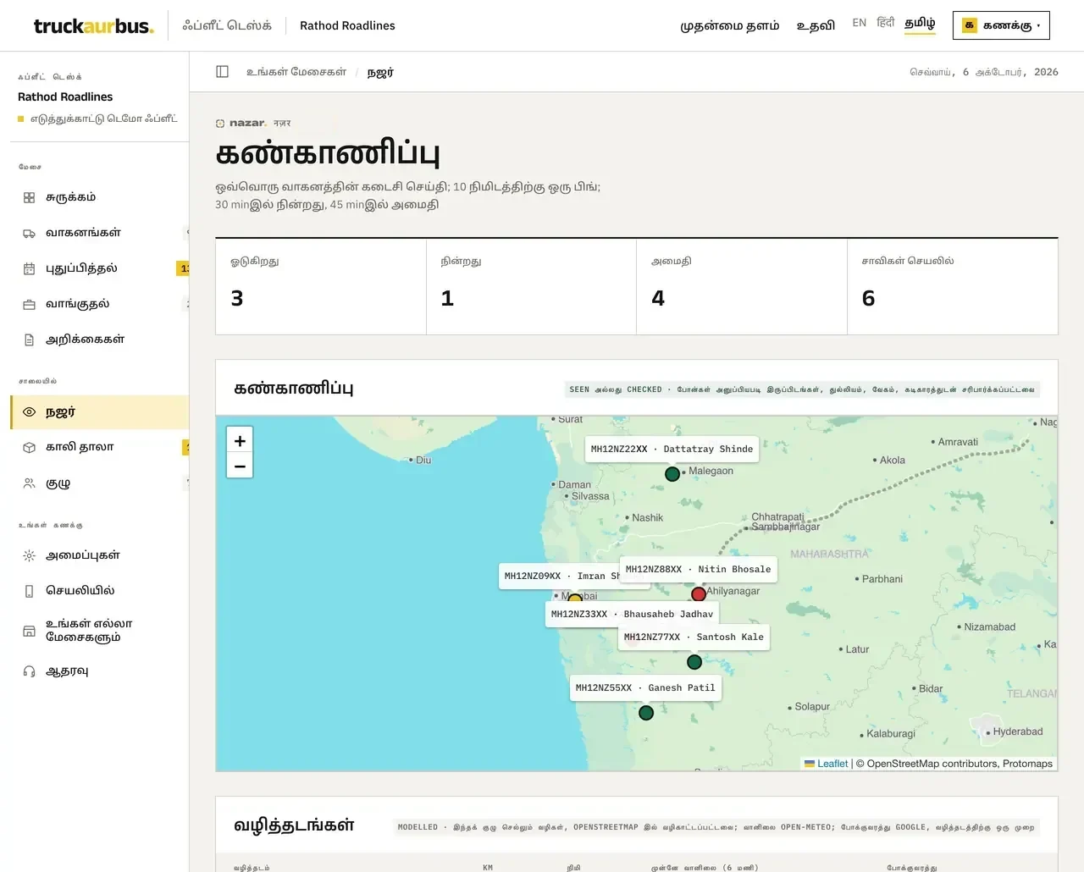Image resolution: width=1084 pixels, height=872 pixels.
Task: Click the சாவிகள் செயலில் count card
Action: click(953, 287)
